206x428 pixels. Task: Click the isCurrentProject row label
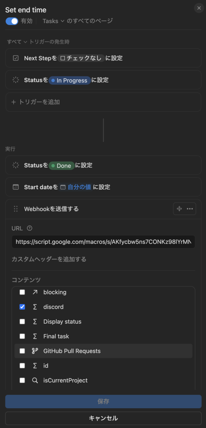[x=66, y=381]
